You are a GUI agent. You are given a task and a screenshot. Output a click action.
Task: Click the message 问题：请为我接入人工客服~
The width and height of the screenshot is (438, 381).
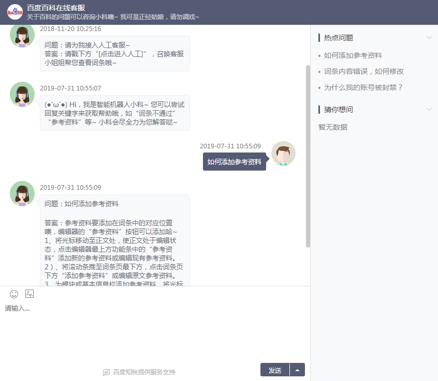coord(115,54)
